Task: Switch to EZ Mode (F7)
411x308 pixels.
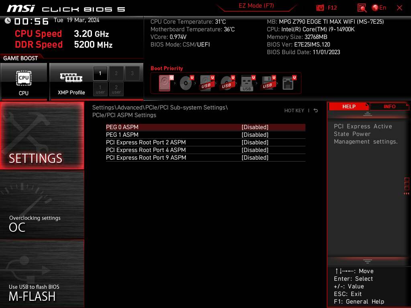Action: 256,6
